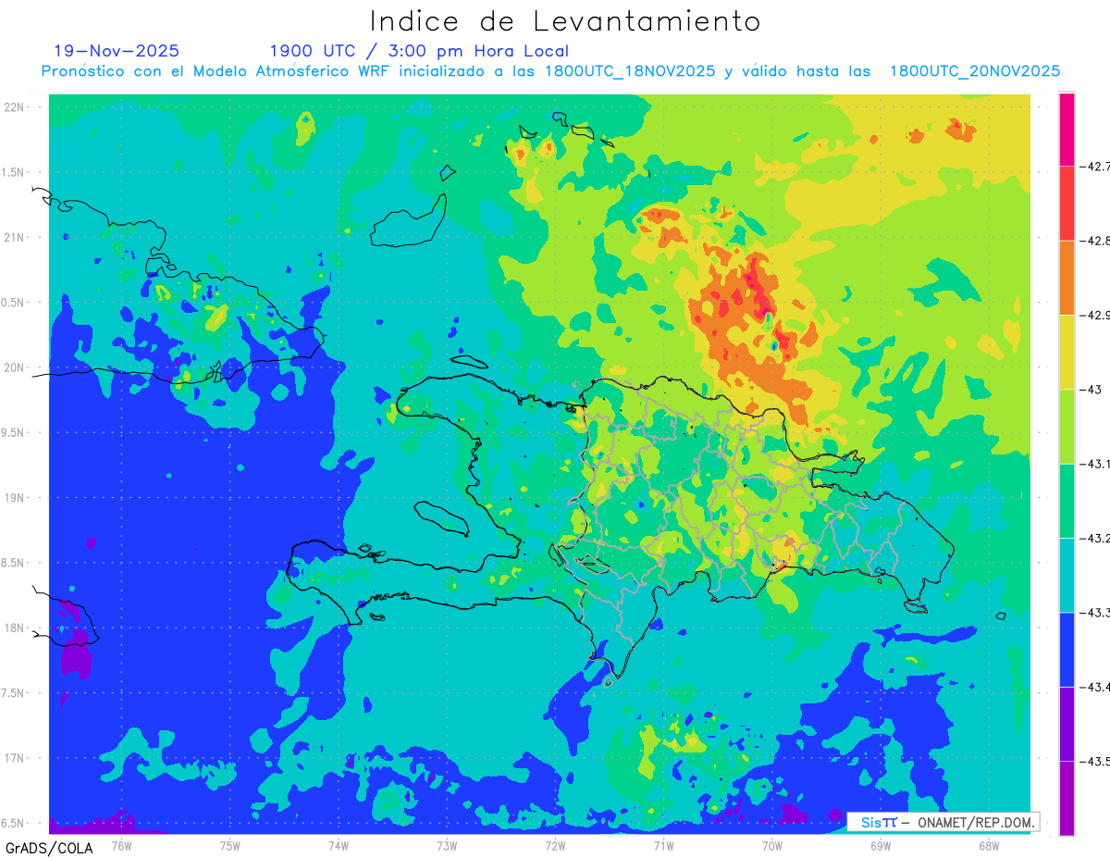Click the 'SisTT - ONAMET/REP.DOM.' label box
This screenshot has height=858, width=1110.
point(943,822)
